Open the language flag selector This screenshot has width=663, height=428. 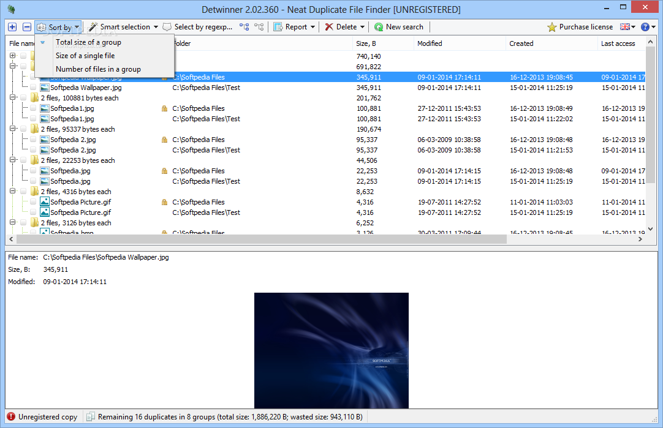point(627,27)
